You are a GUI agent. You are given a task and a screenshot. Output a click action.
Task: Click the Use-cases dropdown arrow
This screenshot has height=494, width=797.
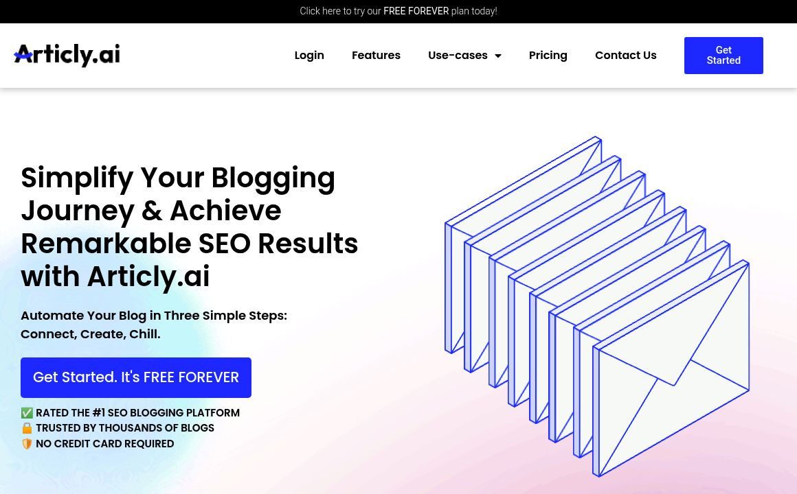[x=497, y=56]
